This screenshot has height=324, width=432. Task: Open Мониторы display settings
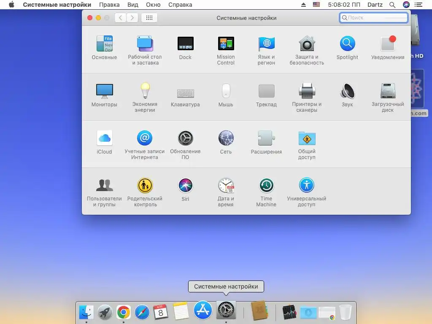pyautogui.click(x=104, y=95)
